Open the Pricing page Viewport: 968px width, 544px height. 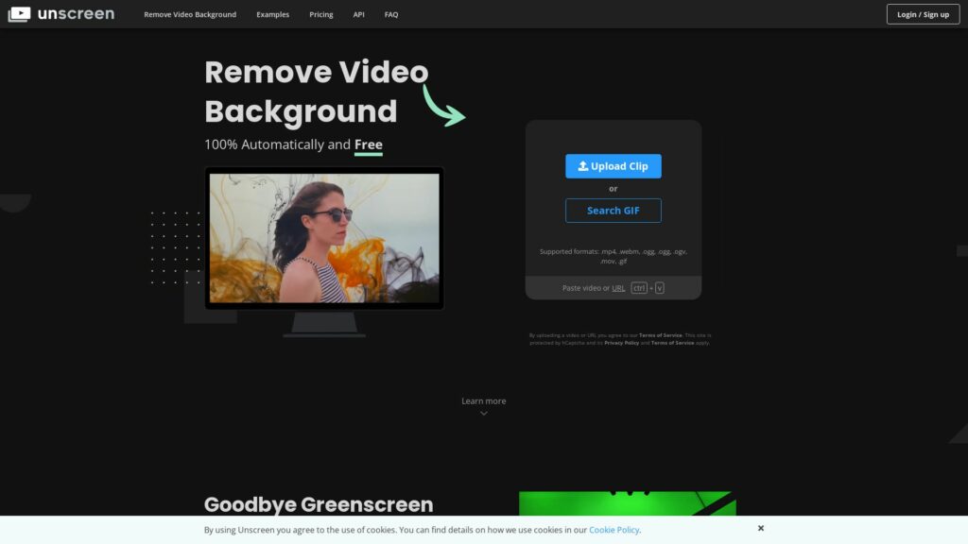[320, 14]
